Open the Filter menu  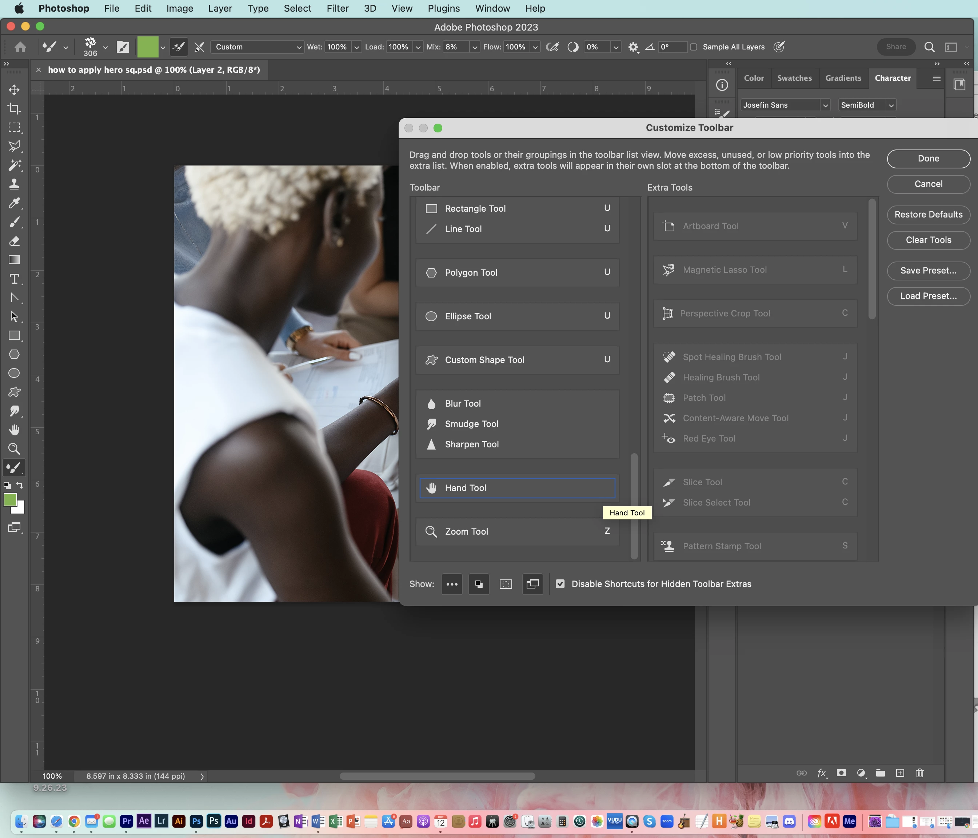(x=337, y=8)
